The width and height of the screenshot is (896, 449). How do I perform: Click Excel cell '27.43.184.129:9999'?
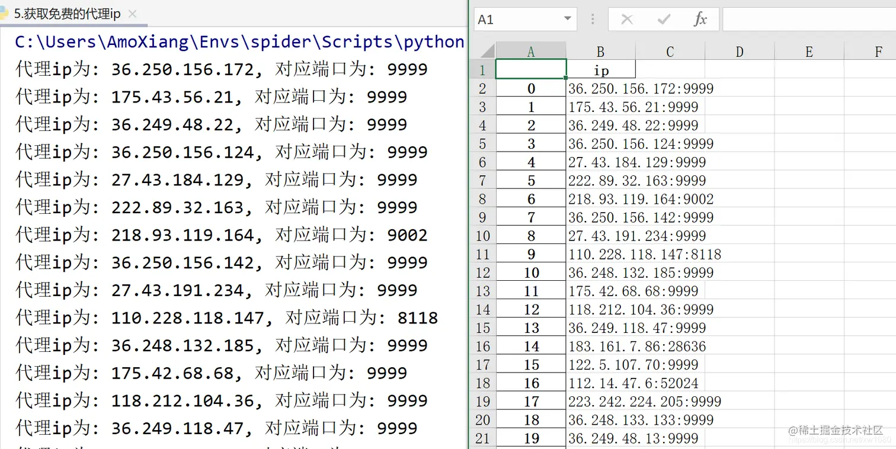point(637,162)
